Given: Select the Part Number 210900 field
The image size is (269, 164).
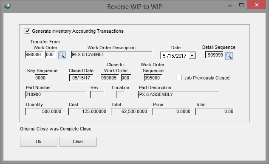Looking at the screenshot, I should pyautogui.click(x=56, y=94).
